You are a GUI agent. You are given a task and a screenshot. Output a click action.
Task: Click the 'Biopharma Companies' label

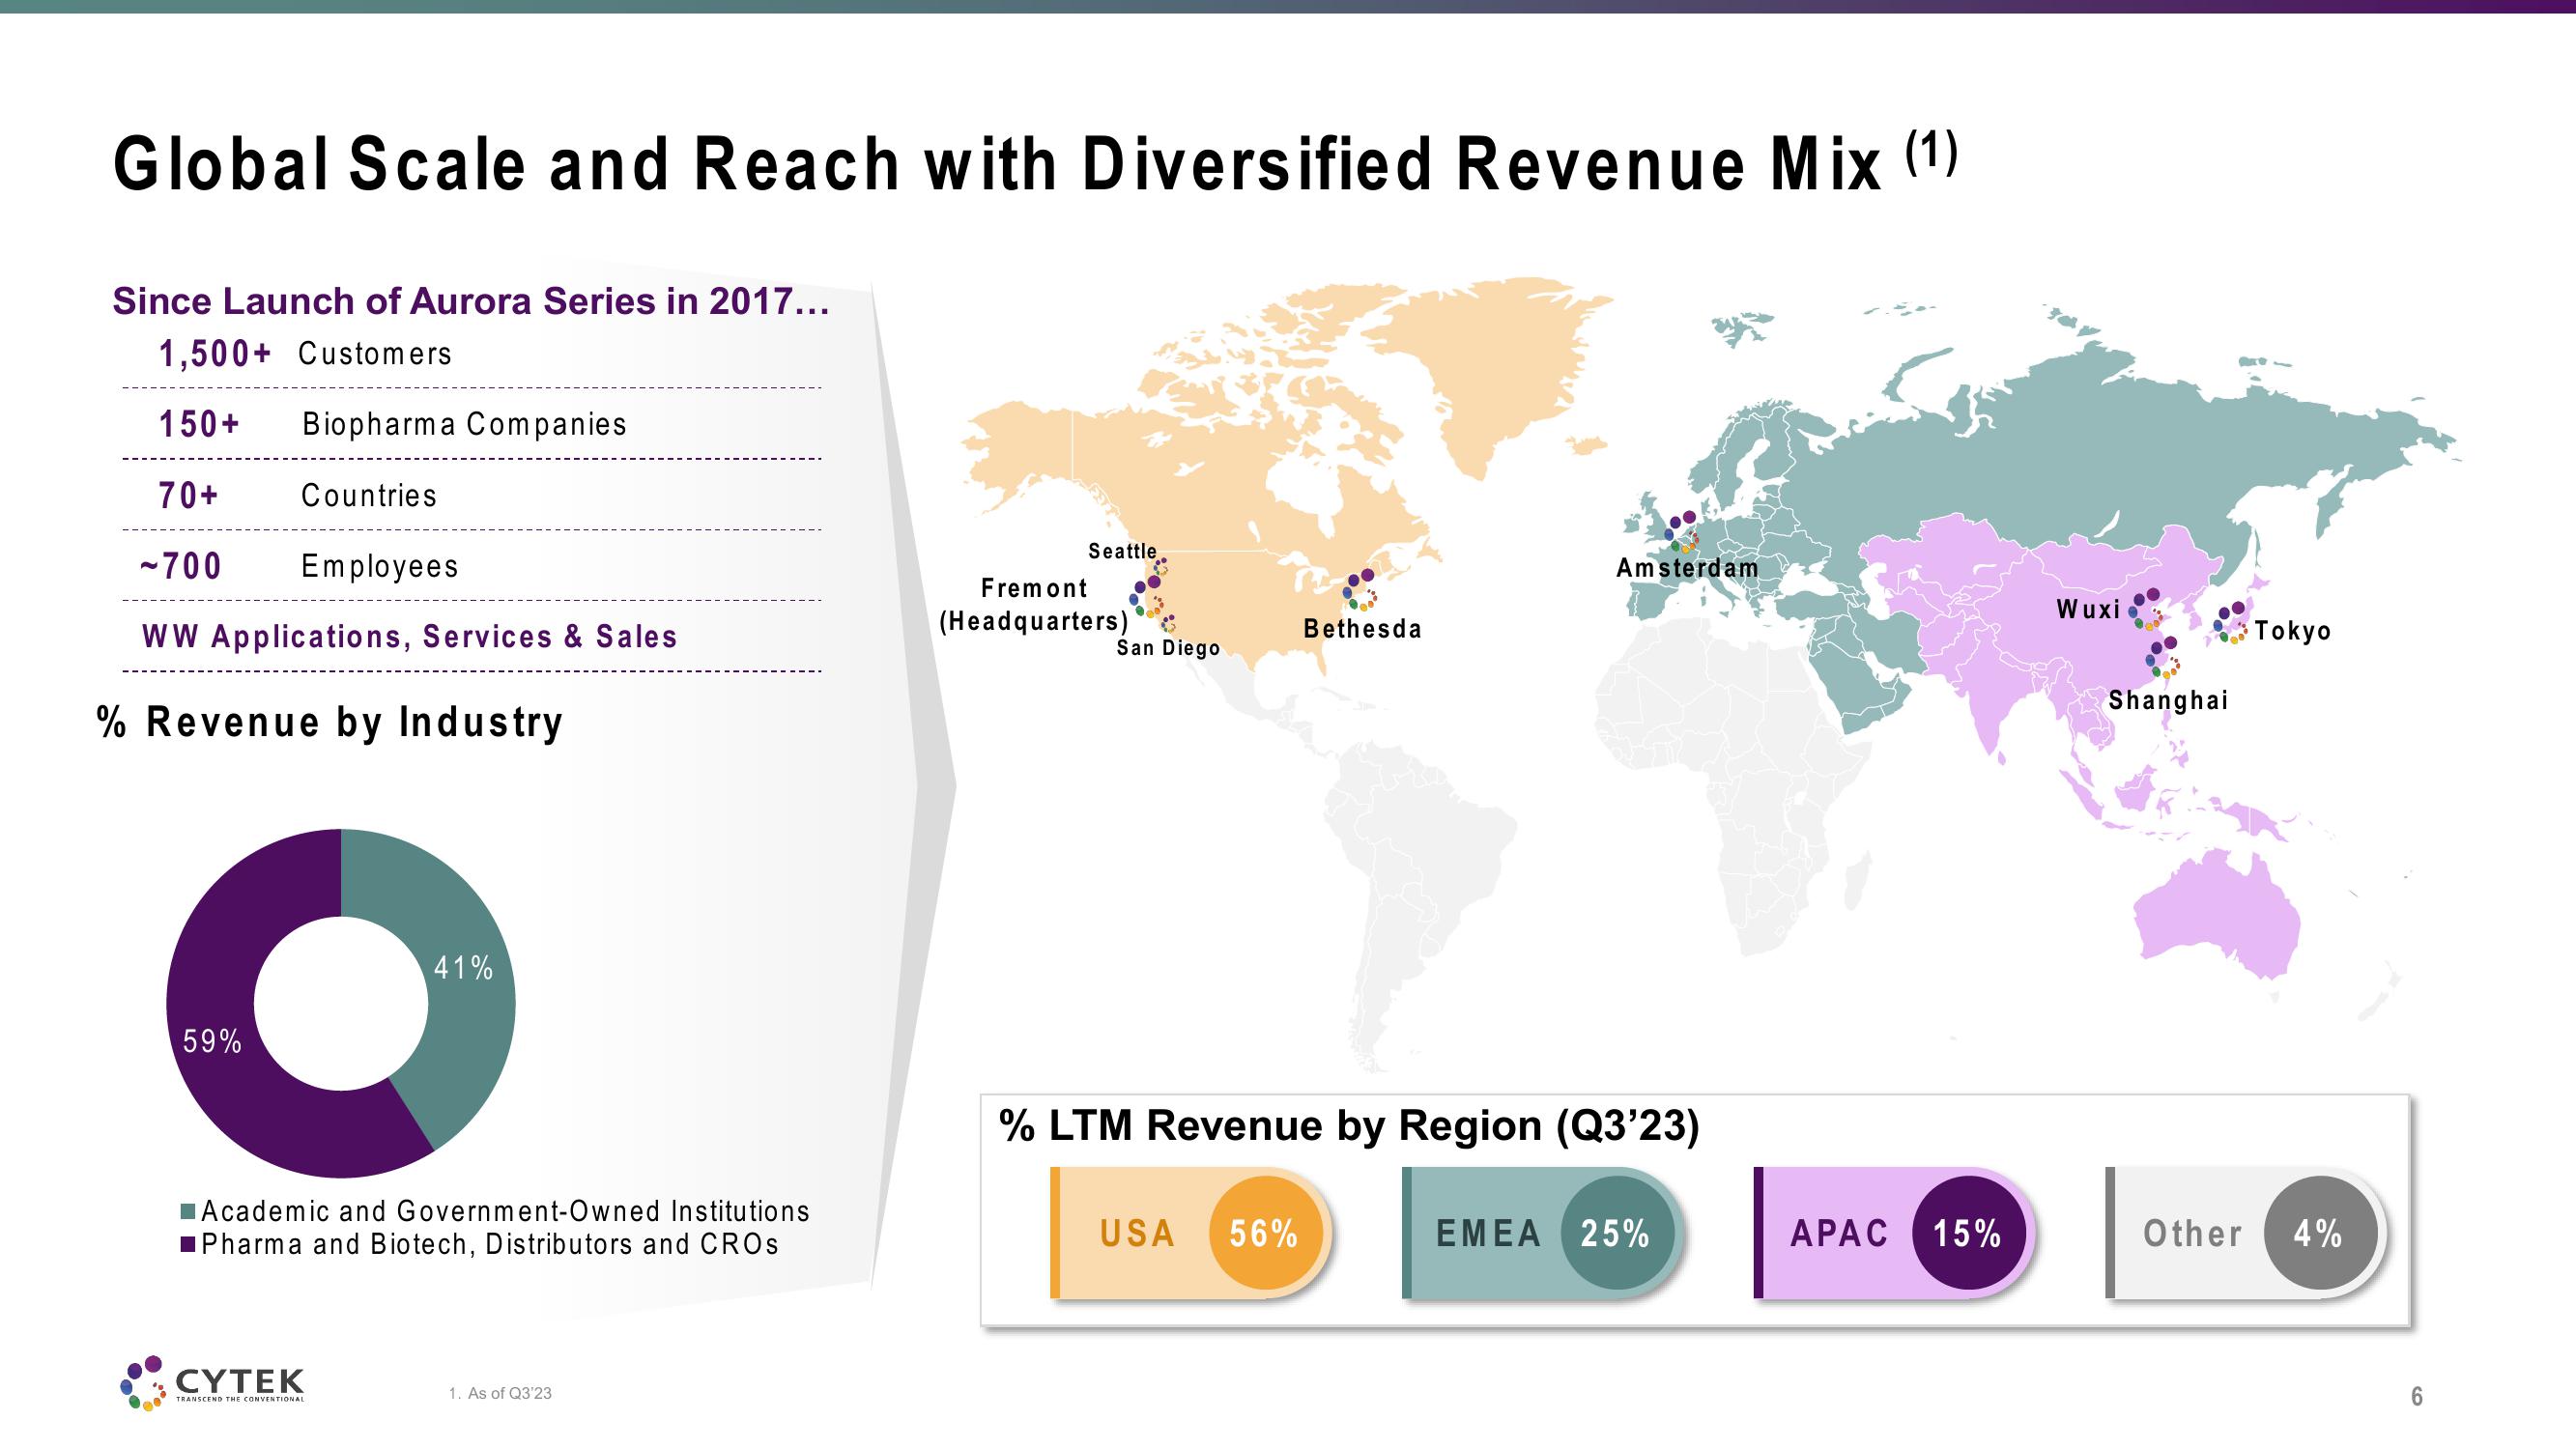coord(464,425)
